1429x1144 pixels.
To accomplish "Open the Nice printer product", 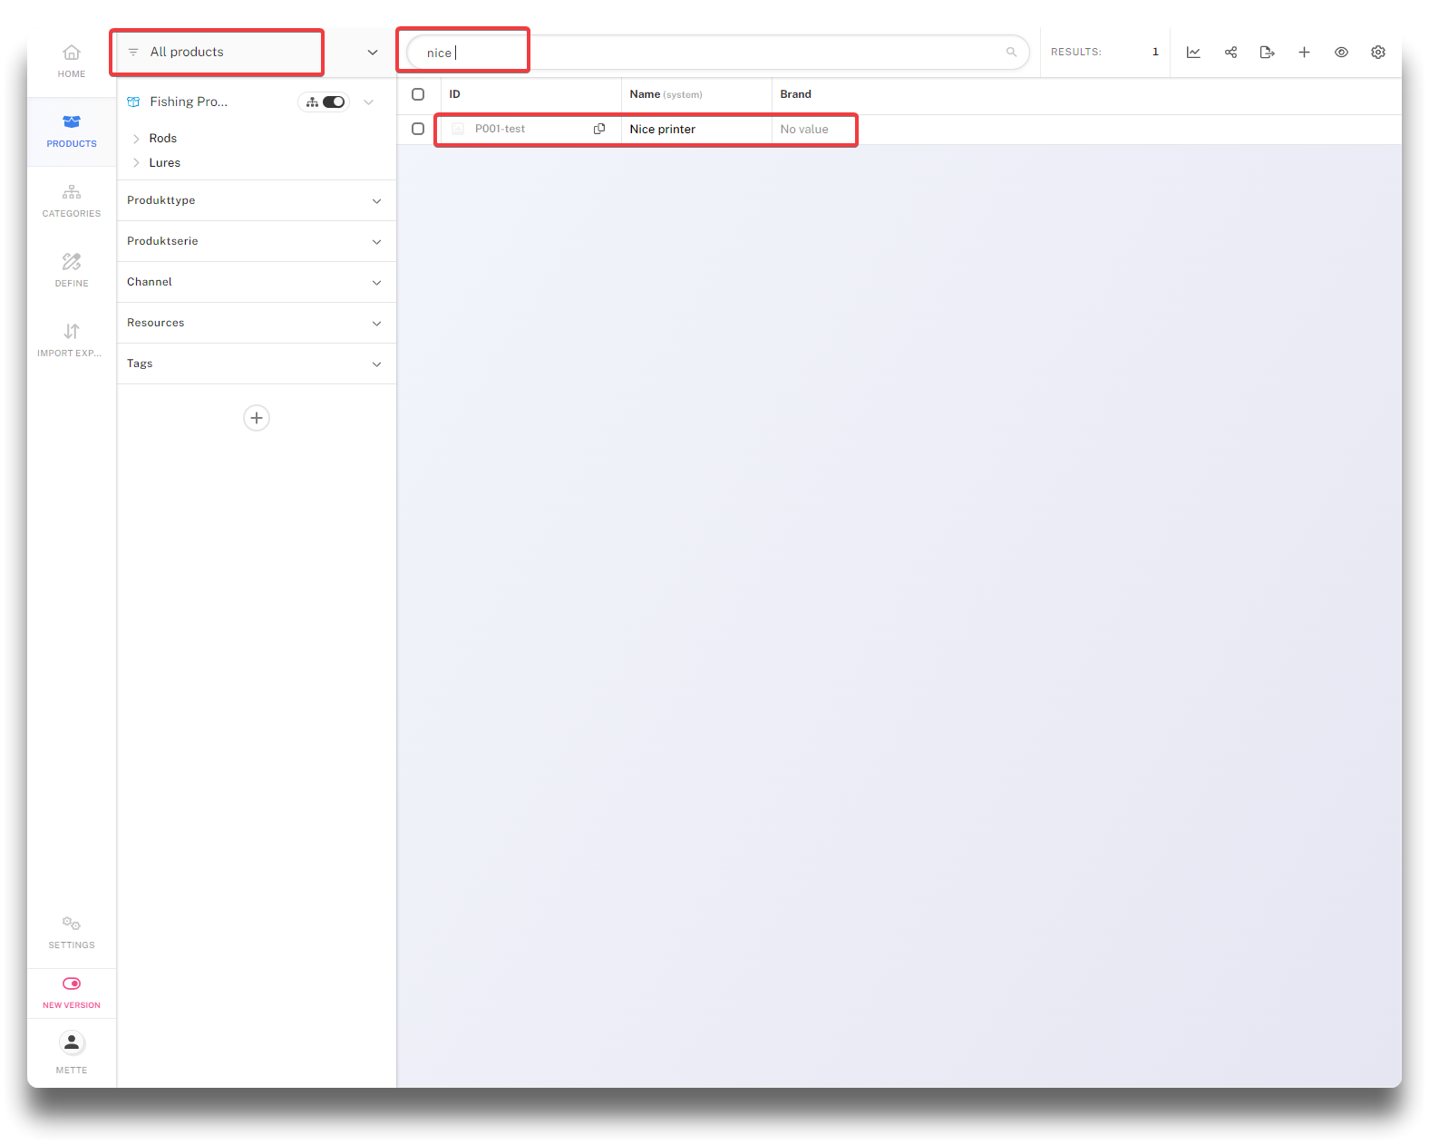I will pyautogui.click(x=663, y=130).
